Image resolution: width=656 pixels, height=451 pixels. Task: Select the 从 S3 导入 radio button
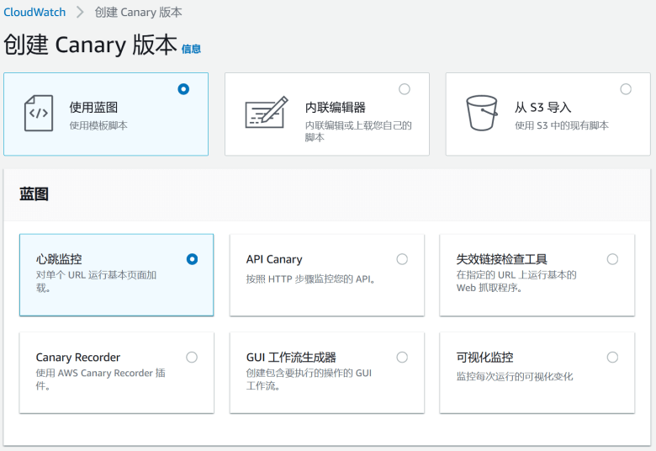click(626, 89)
